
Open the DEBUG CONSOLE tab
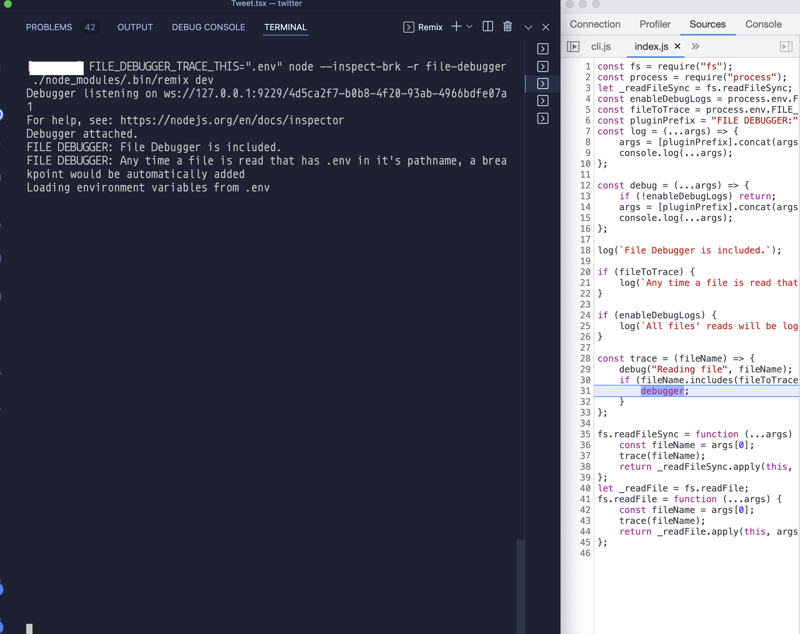tap(209, 27)
